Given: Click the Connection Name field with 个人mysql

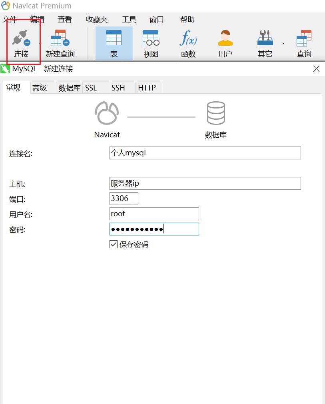Looking at the screenshot, I should pos(205,153).
